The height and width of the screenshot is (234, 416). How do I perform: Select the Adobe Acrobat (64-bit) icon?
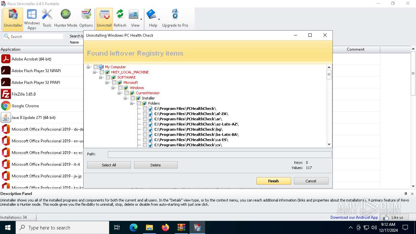click(x=6, y=59)
